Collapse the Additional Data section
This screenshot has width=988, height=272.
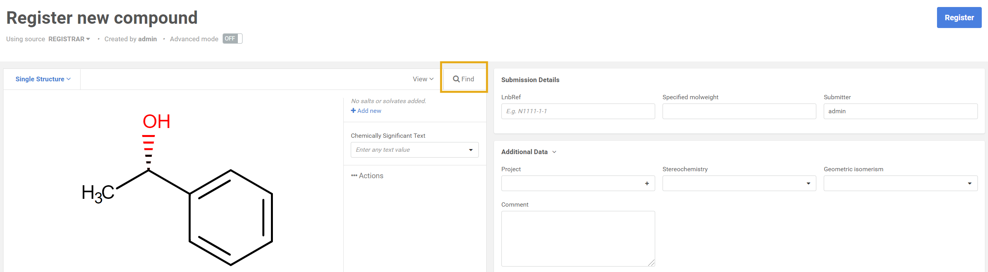point(554,152)
